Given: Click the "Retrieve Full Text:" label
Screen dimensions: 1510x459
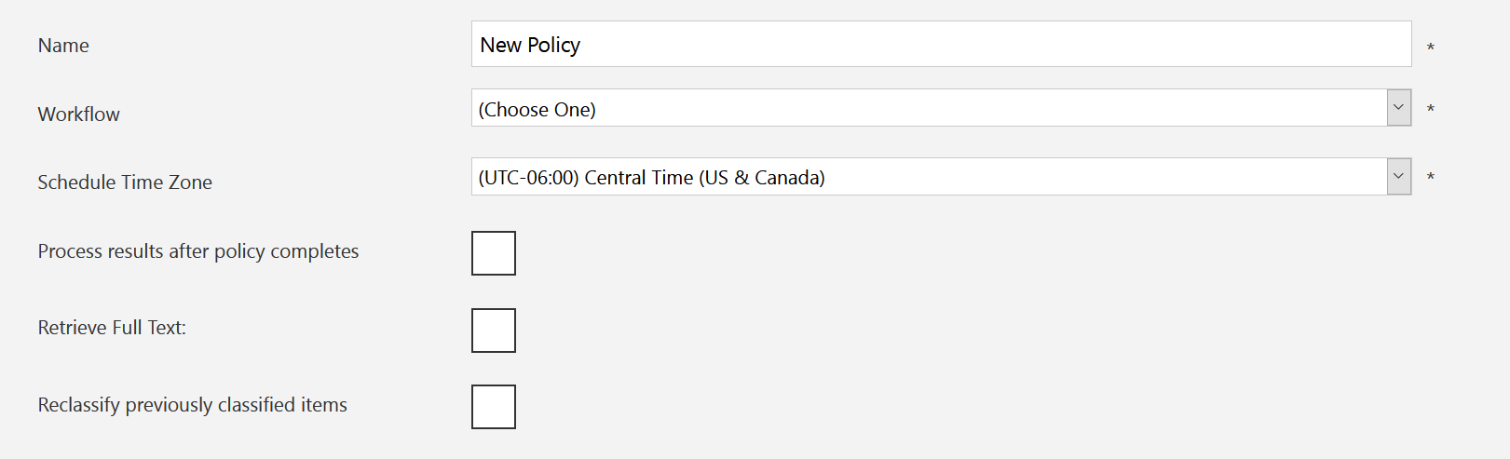Looking at the screenshot, I should click(x=112, y=328).
